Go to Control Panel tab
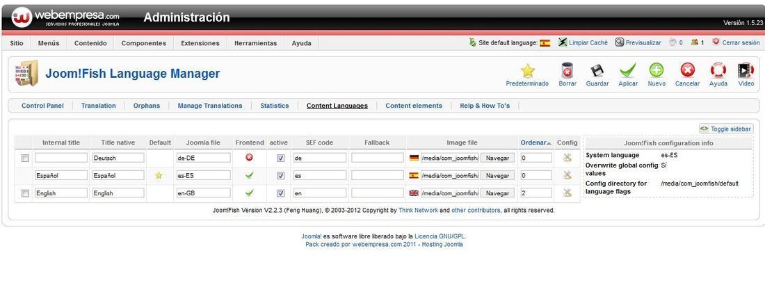Image resolution: width=765 pixels, height=285 pixels. click(x=42, y=106)
